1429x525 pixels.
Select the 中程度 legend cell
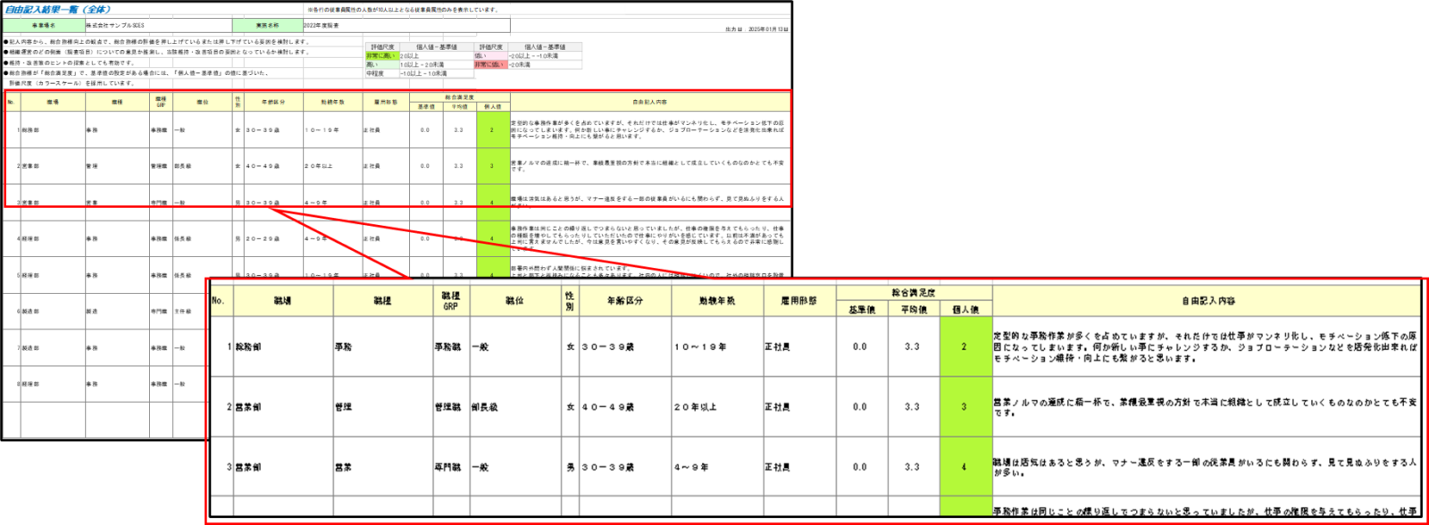point(380,73)
